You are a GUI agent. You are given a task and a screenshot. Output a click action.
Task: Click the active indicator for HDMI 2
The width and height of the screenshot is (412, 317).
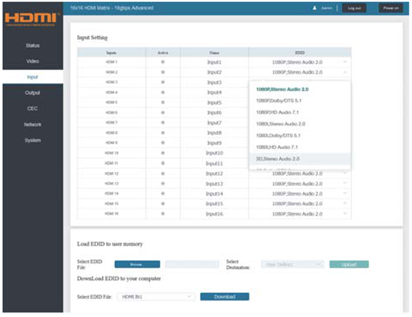[163, 72]
